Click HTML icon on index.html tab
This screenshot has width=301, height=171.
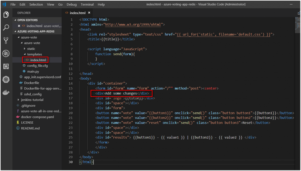point(67,13)
